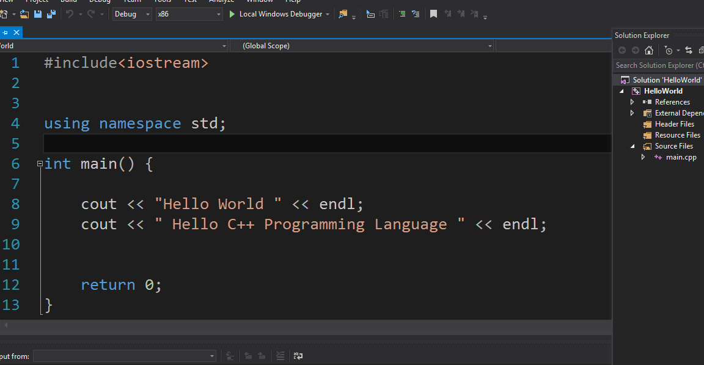The width and height of the screenshot is (704, 365).
Task: Expand the External Dependencies node
Action: 632,112
